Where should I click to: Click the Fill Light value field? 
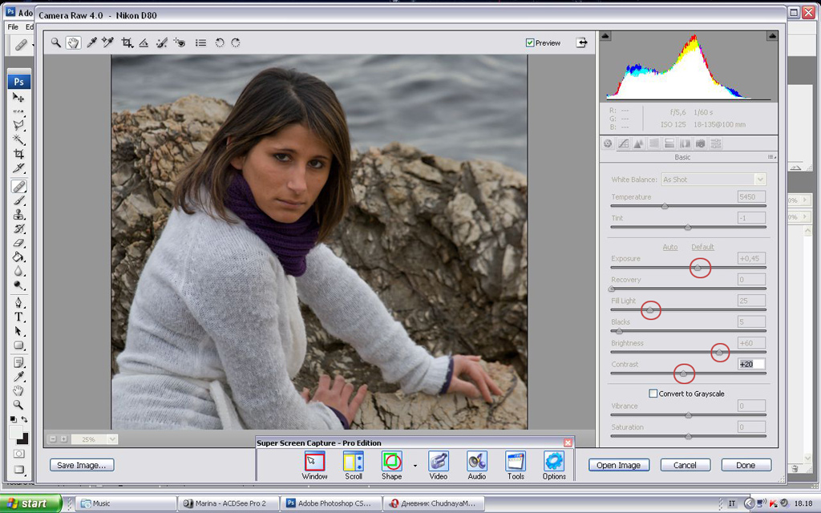click(751, 301)
